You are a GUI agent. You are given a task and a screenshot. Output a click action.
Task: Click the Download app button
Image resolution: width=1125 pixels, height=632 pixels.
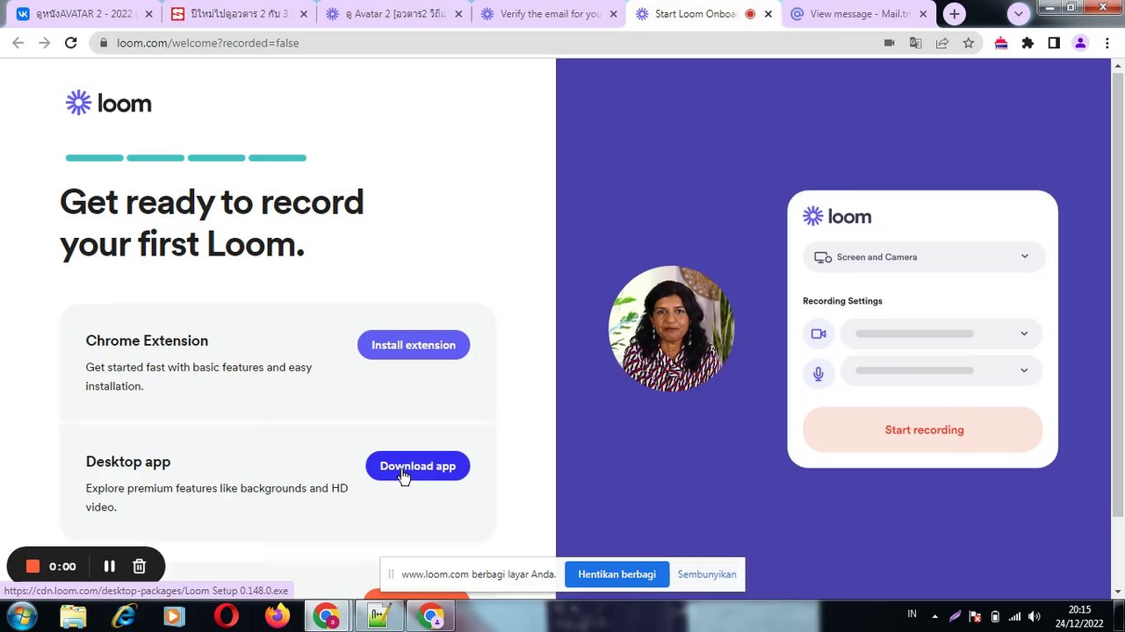pos(418,466)
